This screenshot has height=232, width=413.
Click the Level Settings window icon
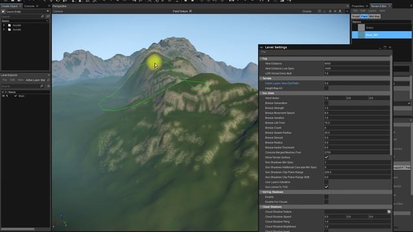tap(261, 47)
